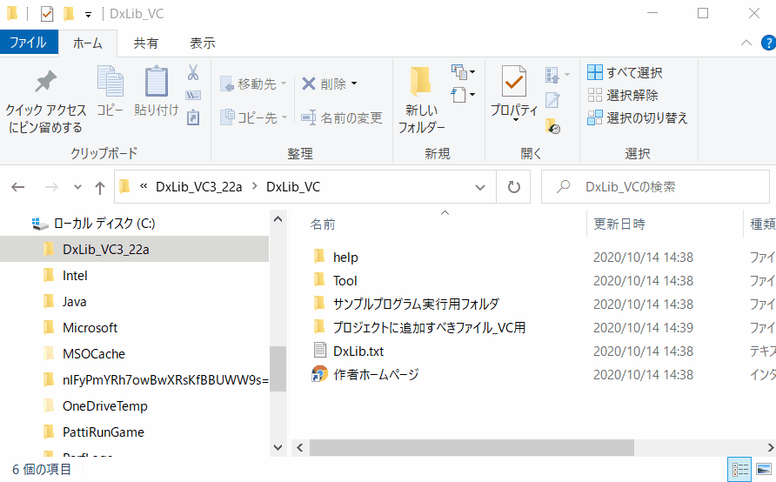Clear selection with 選択解除
Image resolution: width=776 pixels, height=482 pixels.
coord(623,95)
